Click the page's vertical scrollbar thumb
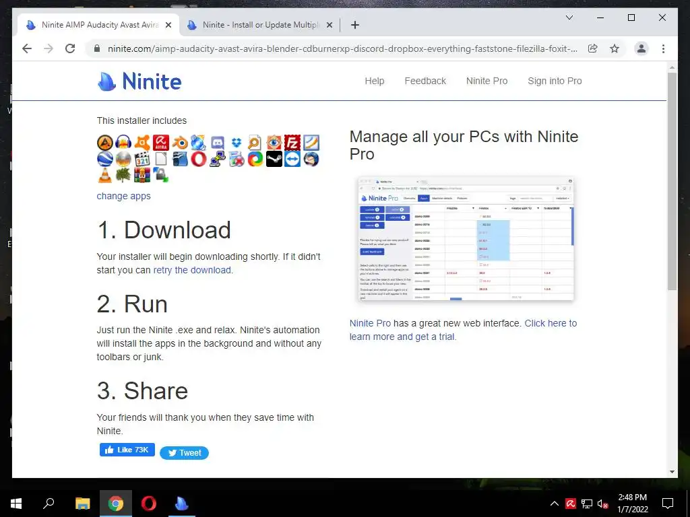Screen dimensions: 690x517 (x=672, y=181)
